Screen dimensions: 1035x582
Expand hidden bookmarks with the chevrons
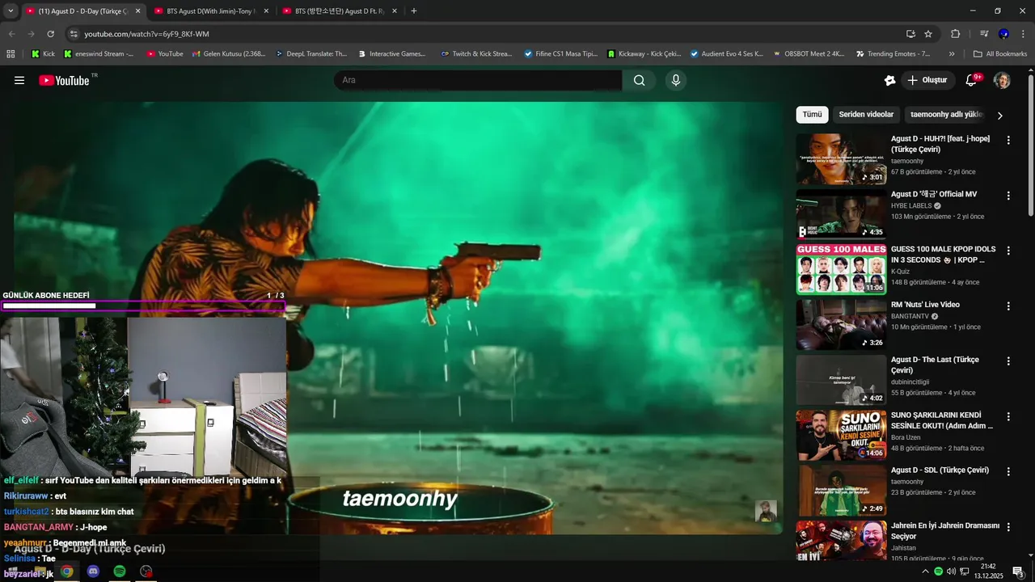point(952,54)
